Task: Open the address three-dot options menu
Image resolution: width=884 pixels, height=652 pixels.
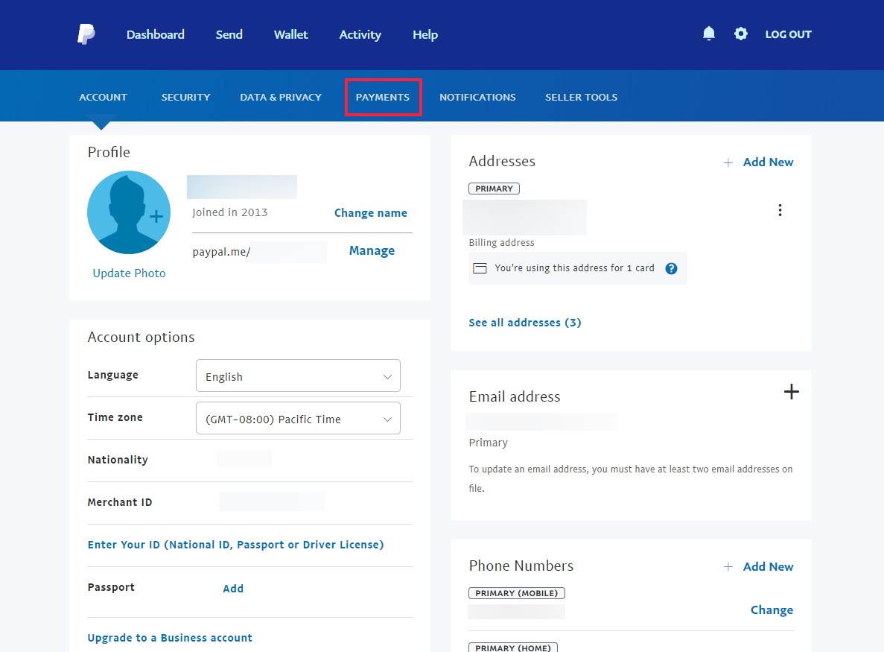Action: click(x=780, y=210)
